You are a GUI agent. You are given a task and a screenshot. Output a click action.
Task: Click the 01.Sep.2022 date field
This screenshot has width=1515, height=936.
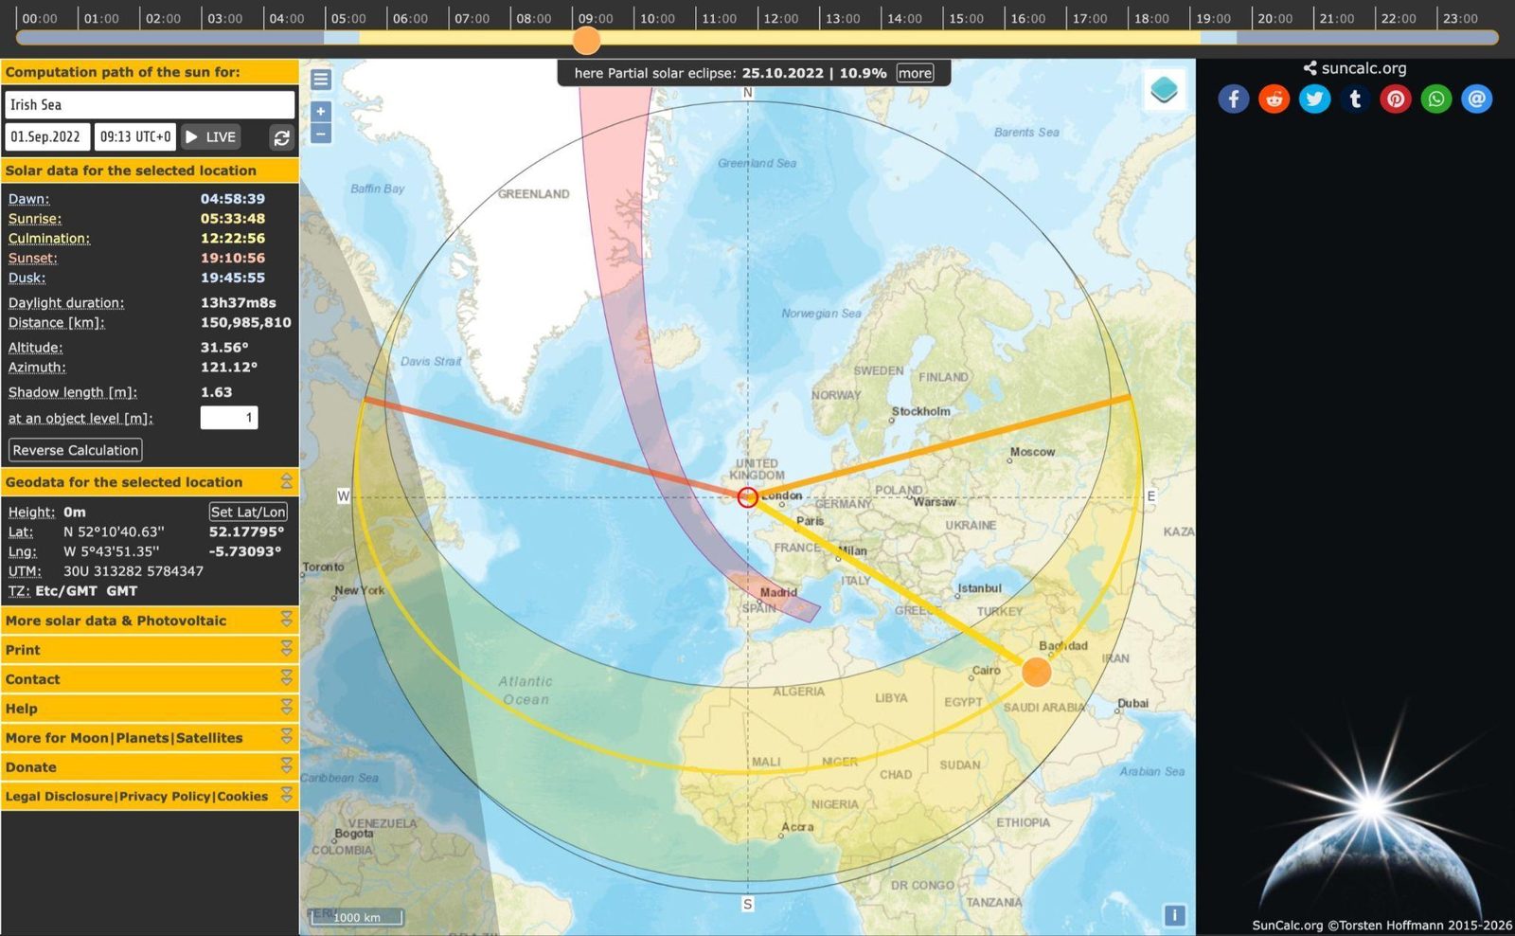(47, 137)
